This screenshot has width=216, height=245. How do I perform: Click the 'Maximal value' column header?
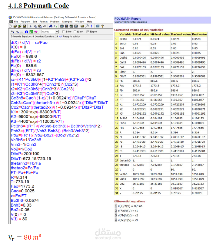[181, 34]
